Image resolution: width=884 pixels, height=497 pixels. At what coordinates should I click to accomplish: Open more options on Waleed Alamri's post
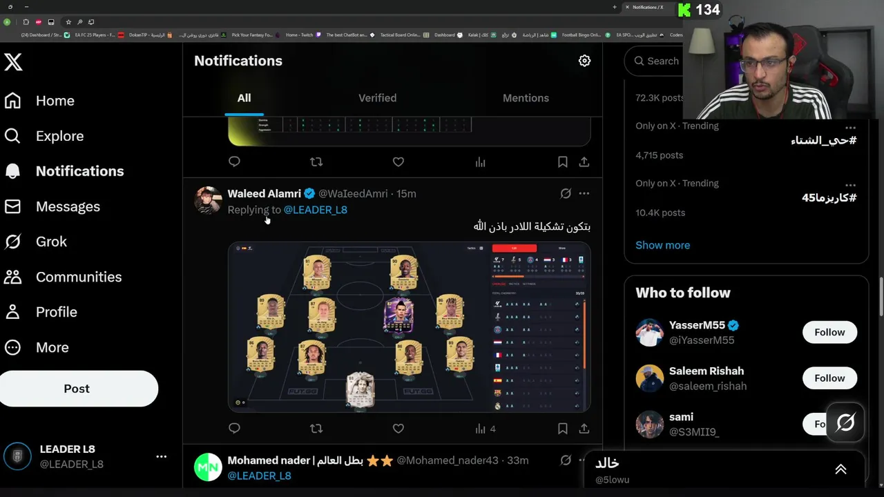coord(584,194)
